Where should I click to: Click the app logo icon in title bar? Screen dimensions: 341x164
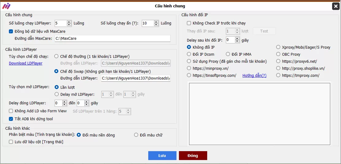(x=6, y=6)
